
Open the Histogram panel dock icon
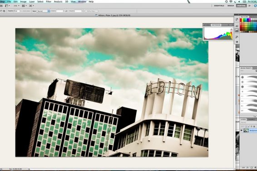click(237, 30)
